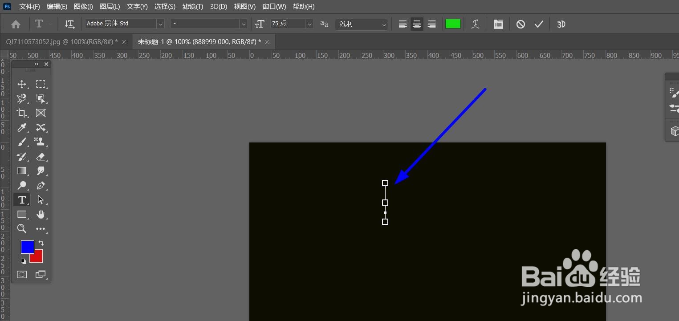Toggle Character and Paragraph panels

498,24
